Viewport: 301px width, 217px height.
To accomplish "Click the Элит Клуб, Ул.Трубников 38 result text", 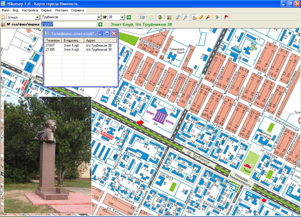I will 141,24.
